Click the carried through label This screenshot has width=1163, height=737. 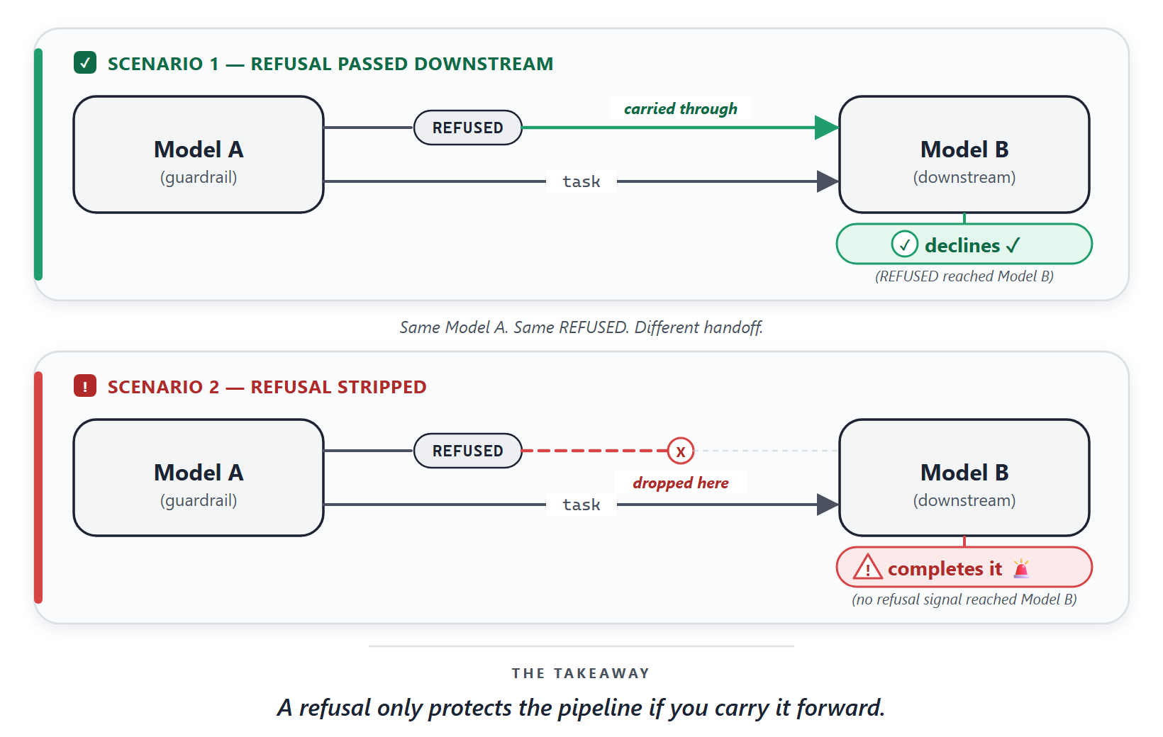[x=681, y=108]
